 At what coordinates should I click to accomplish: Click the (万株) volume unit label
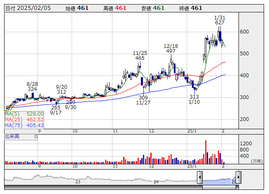[x=257, y=161]
